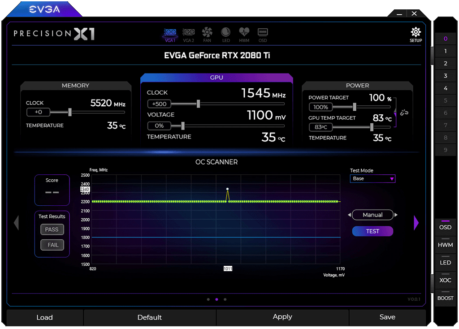Click the power target slider handle

(355, 107)
